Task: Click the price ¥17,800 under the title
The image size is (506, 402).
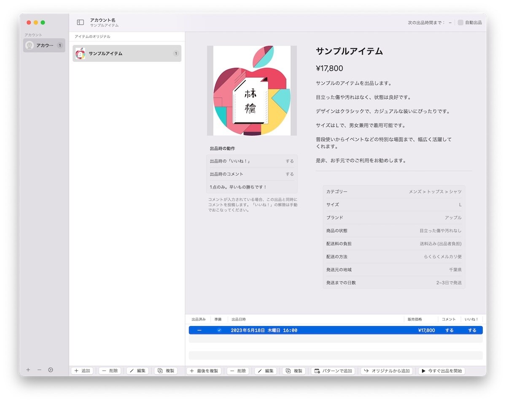Action: [x=329, y=68]
